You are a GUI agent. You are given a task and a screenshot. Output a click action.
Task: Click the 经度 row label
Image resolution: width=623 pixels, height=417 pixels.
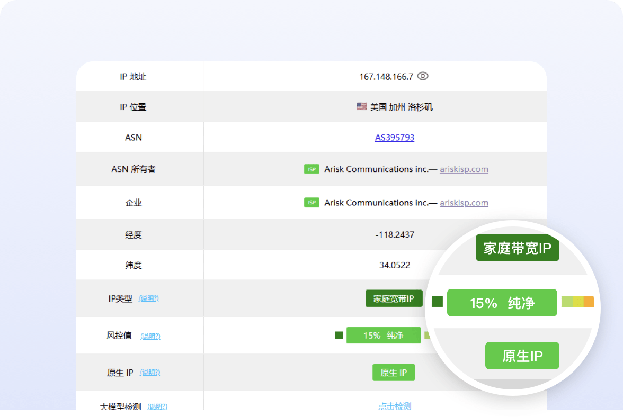[x=133, y=235]
